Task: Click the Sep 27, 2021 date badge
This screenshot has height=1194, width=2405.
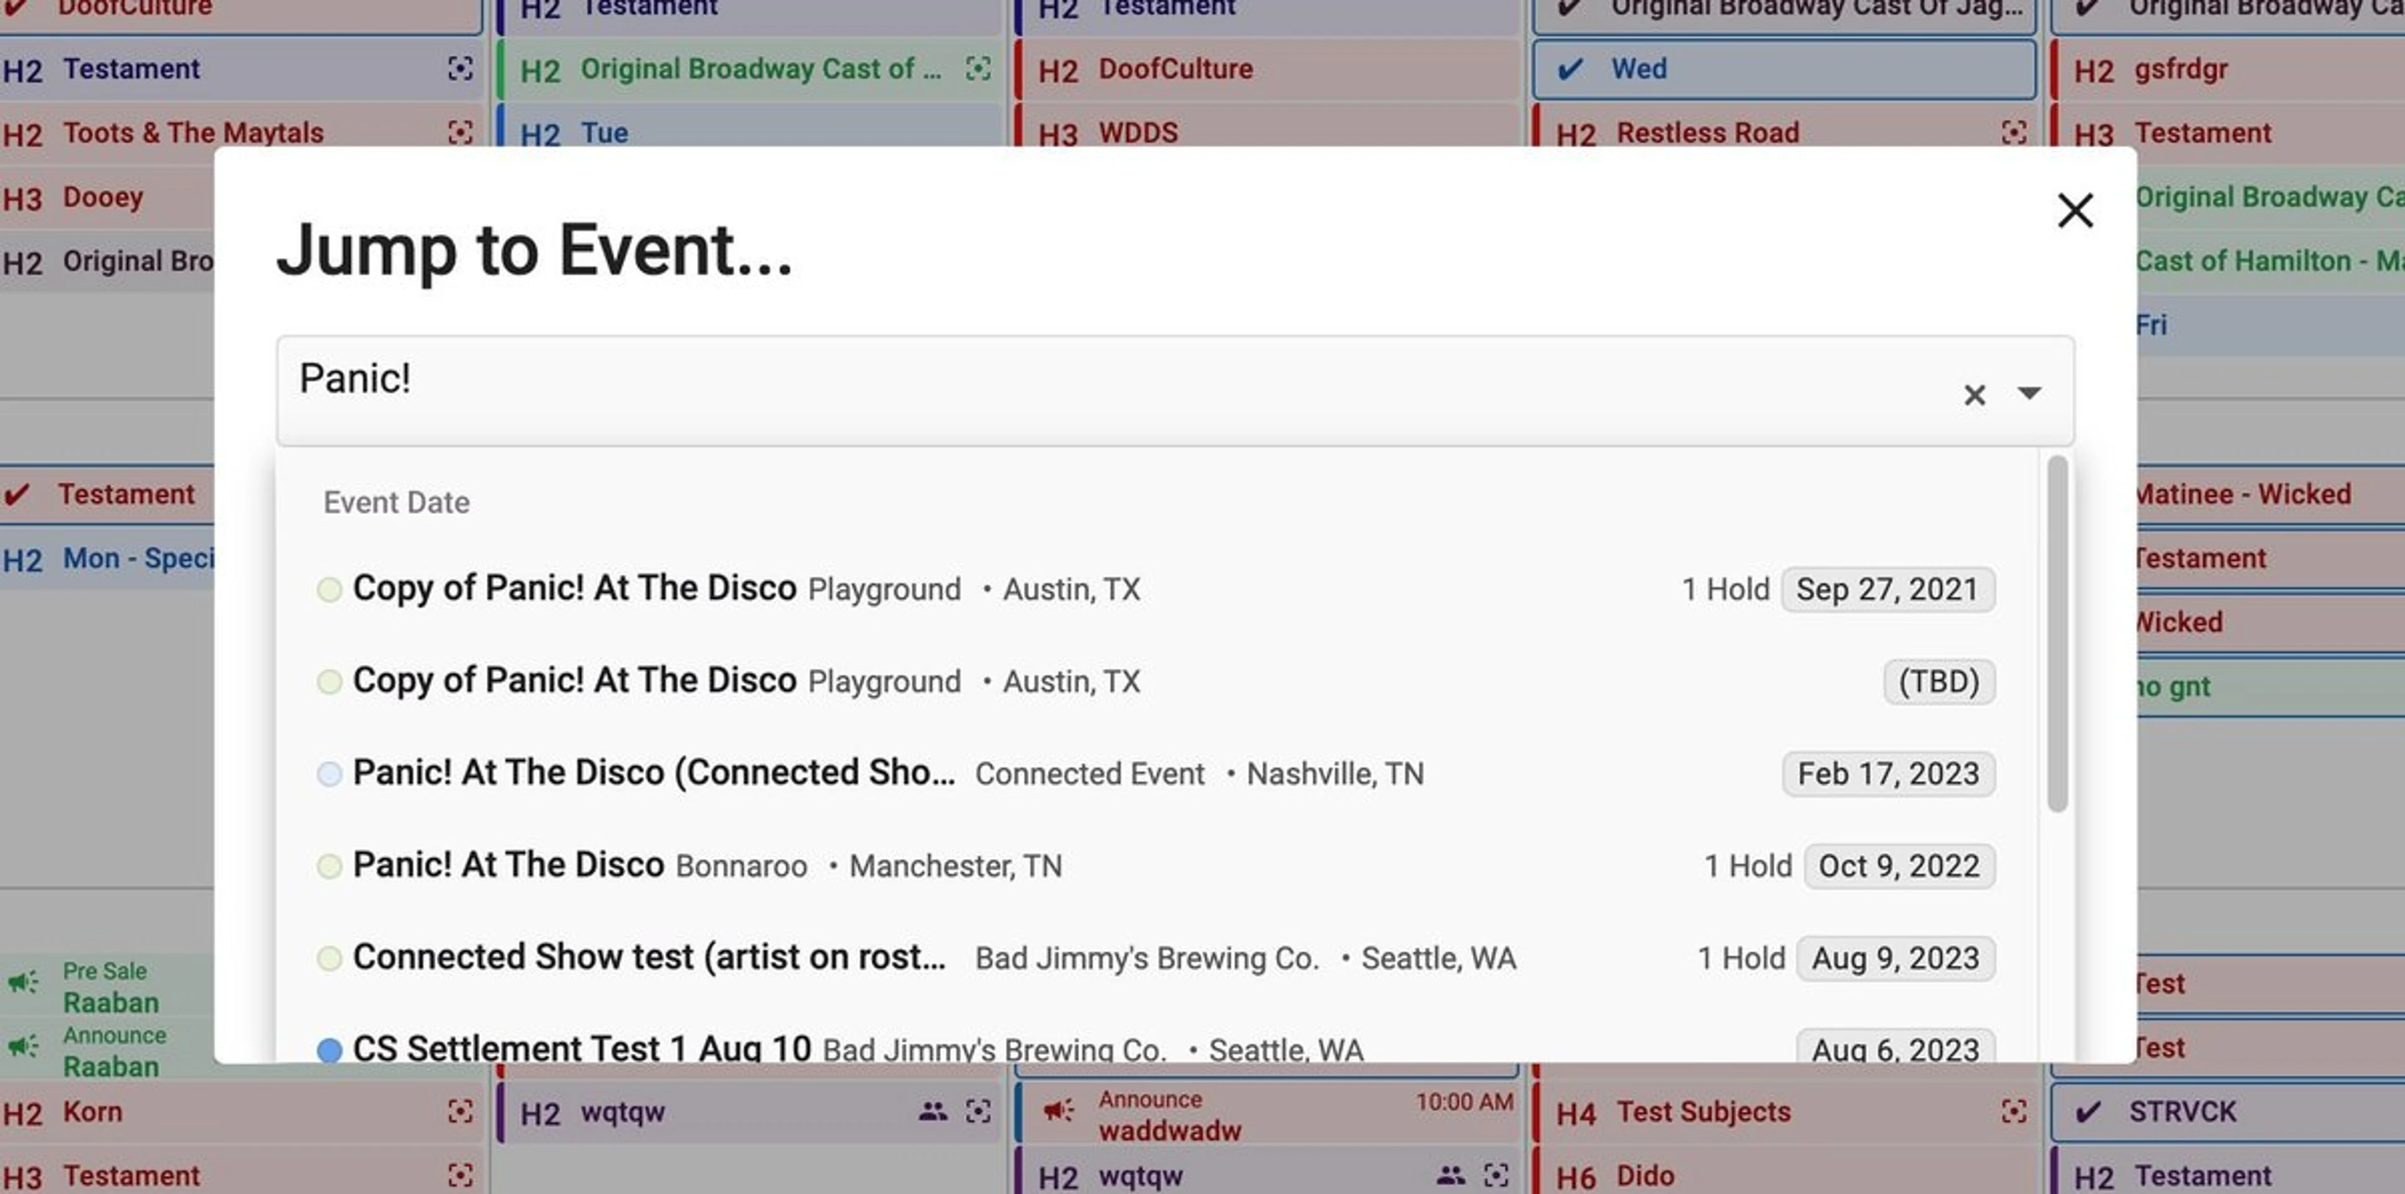Action: click(1888, 589)
